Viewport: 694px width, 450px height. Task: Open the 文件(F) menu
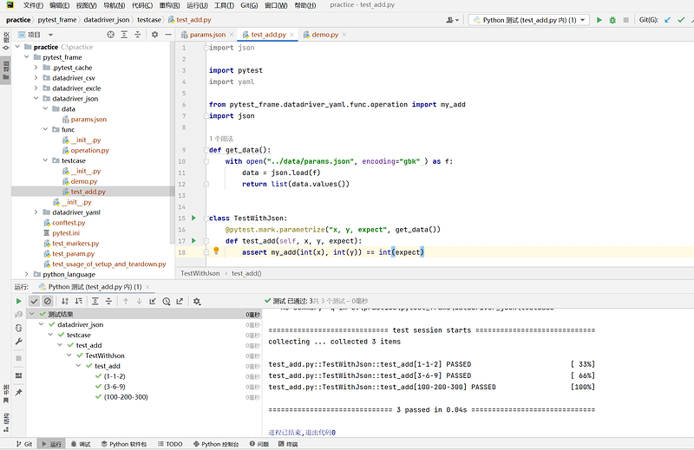[x=33, y=5]
